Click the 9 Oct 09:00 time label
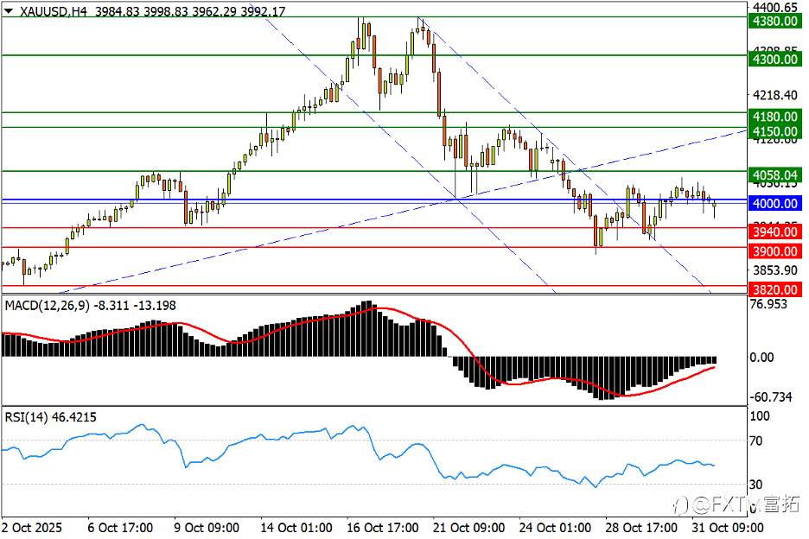The image size is (809, 539). 207,528
